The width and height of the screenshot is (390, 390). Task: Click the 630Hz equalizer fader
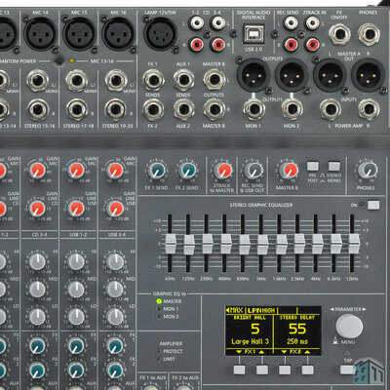click(x=245, y=244)
